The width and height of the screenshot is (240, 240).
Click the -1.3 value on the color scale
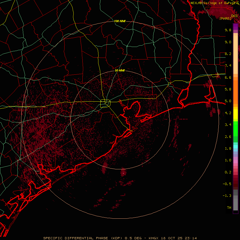click(227, 196)
